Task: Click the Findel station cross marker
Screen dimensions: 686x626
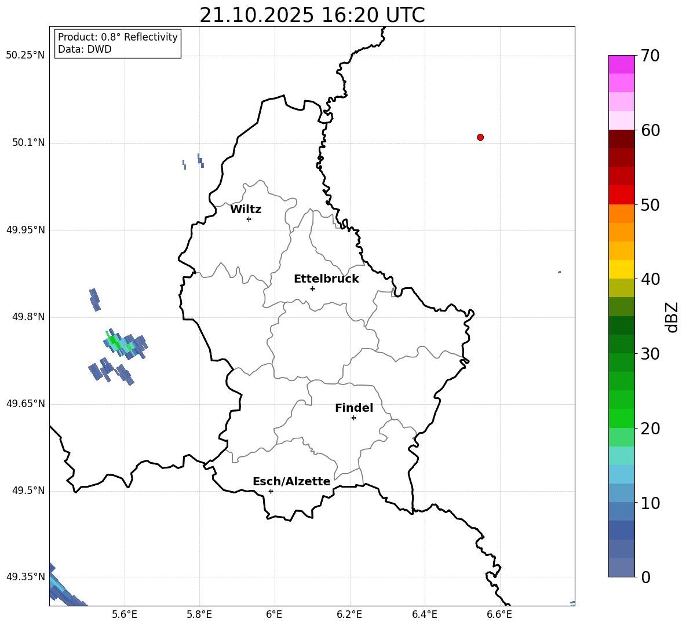Action: (353, 418)
